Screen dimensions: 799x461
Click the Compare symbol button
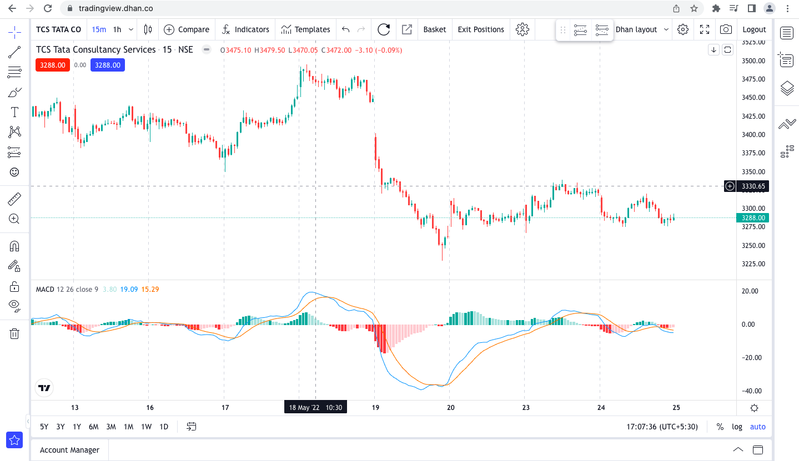click(x=187, y=29)
